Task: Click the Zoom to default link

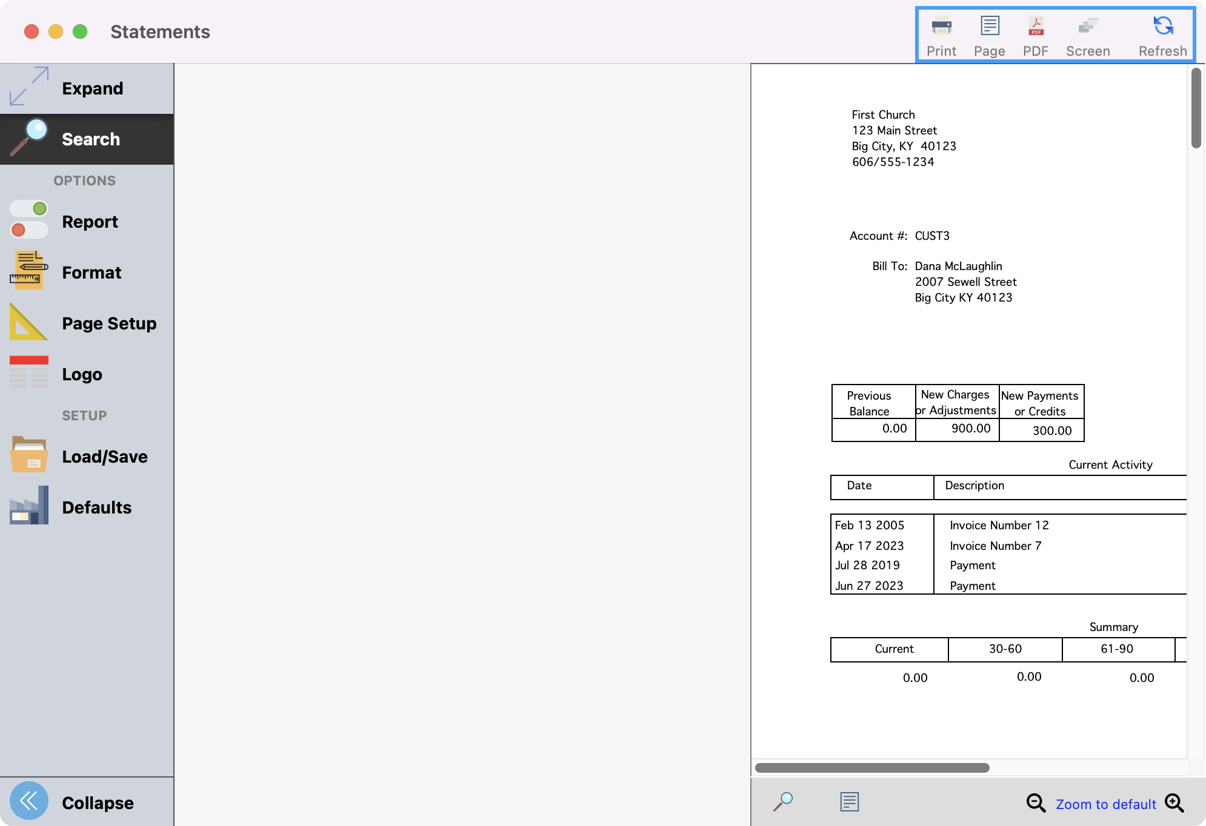Action: (1105, 804)
